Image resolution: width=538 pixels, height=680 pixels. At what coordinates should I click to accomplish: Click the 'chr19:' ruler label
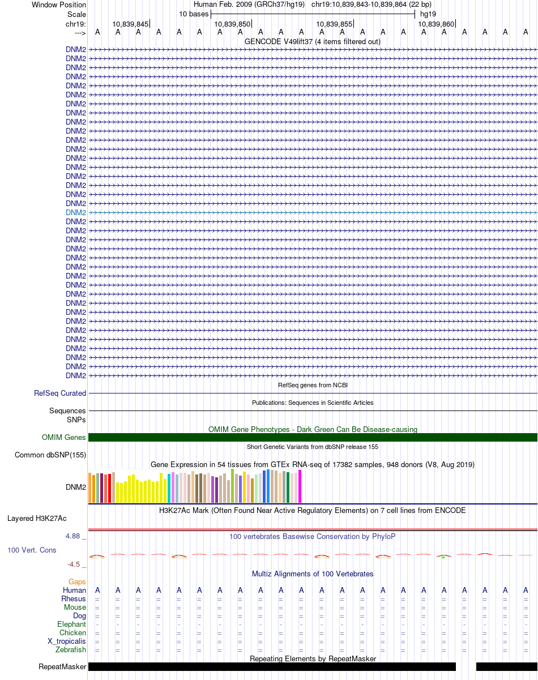[x=76, y=24]
